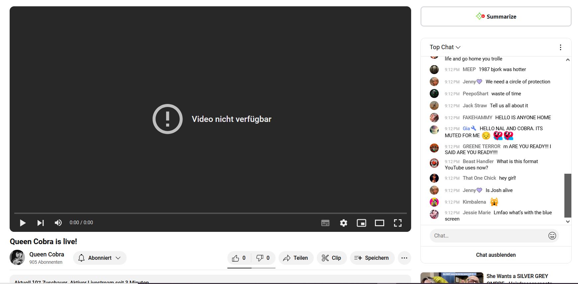Open MEEP's avatar in chat
This screenshot has height=284, width=578.
click(434, 69)
